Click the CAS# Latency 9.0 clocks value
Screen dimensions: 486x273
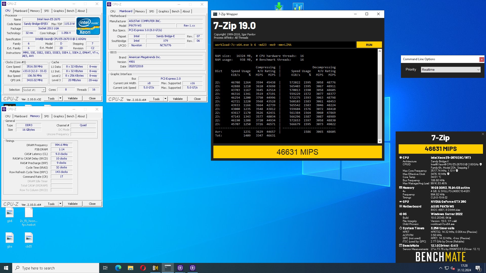tap(62, 154)
